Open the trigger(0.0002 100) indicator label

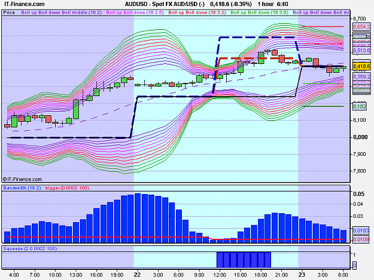tap(67, 188)
